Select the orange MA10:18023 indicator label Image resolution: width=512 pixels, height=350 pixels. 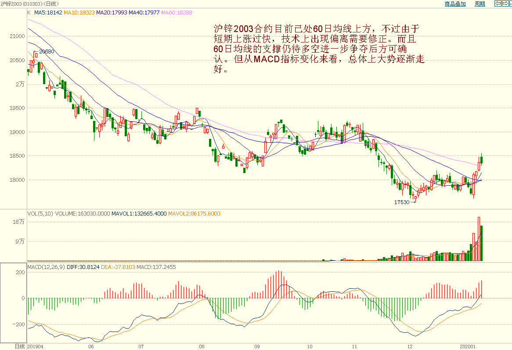[x=79, y=13]
